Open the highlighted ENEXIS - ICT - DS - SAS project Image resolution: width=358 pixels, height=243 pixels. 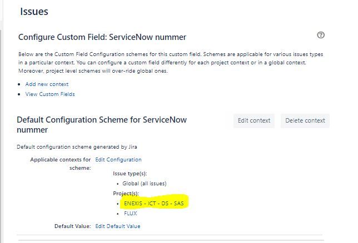153,204
